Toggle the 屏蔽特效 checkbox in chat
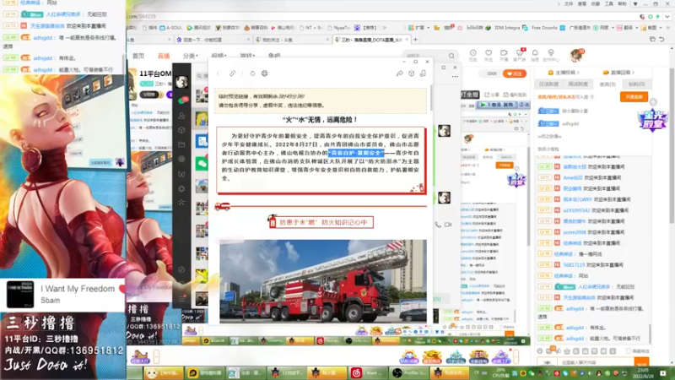The image size is (675, 380). tap(628, 351)
